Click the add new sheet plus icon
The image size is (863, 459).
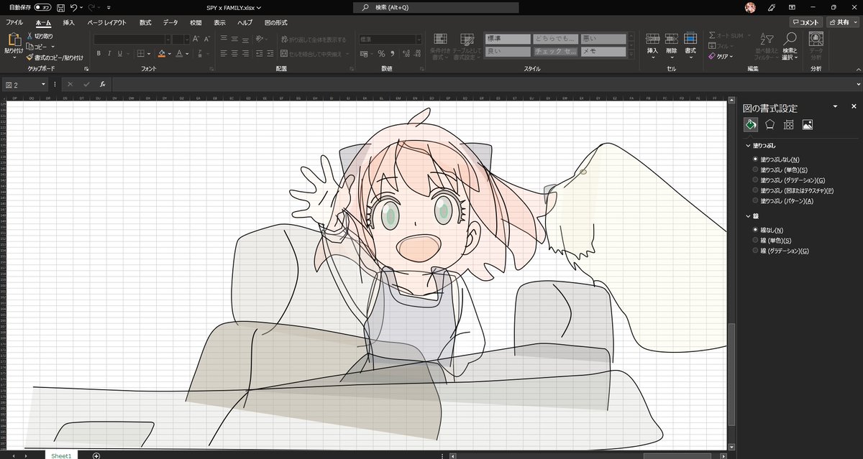pyautogui.click(x=96, y=455)
